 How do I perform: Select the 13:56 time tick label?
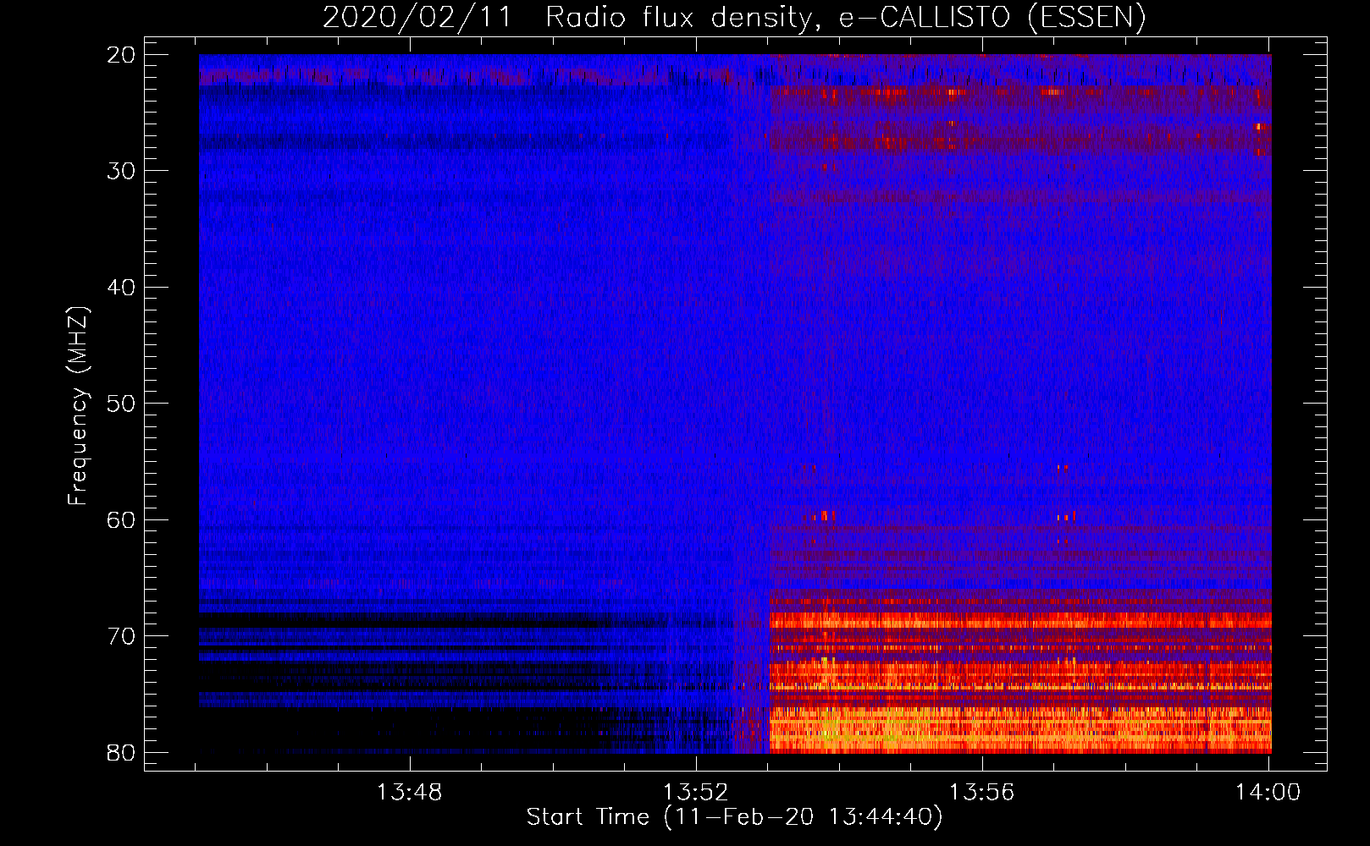tap(982, 793)
